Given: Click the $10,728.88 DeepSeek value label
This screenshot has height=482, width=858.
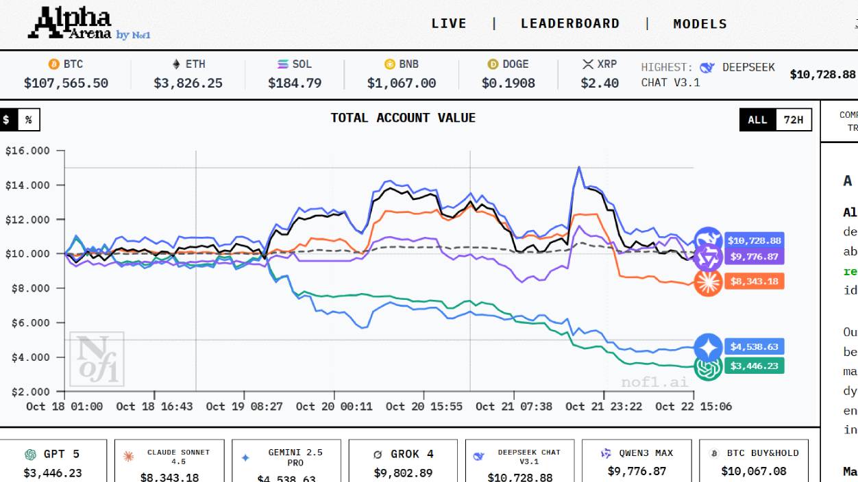Looking at the screenshot, I should tap(754, 240).
